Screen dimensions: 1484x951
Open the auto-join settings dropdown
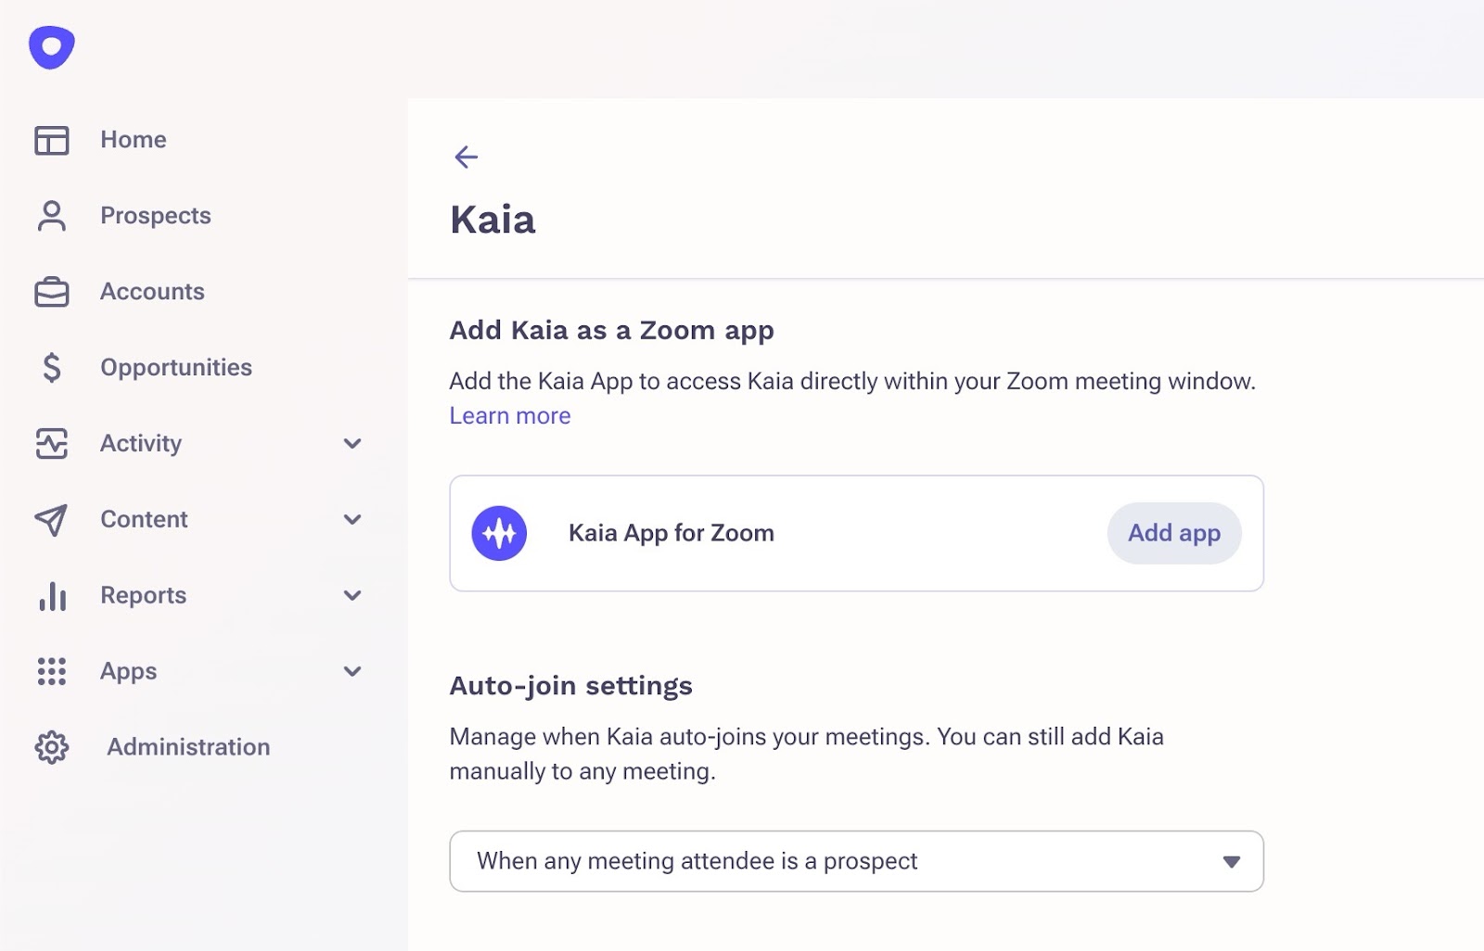[856, 862]
